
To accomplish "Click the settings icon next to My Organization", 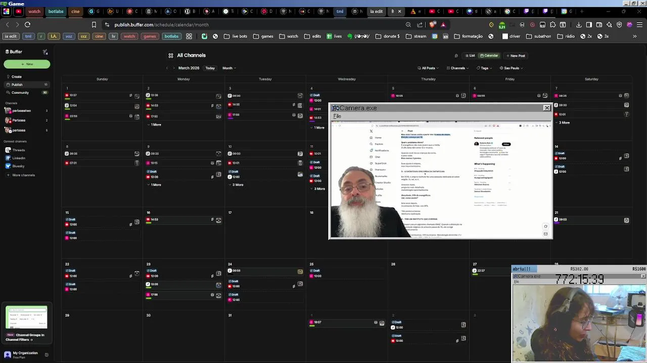I will 47,355.
